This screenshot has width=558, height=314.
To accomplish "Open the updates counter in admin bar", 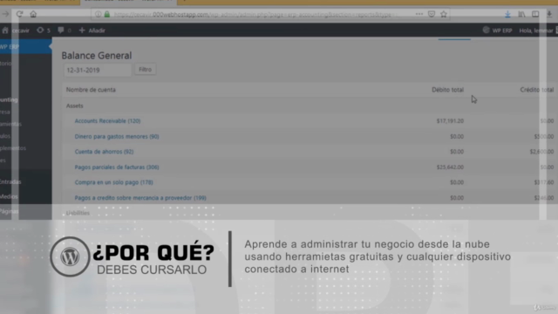I will click(44, 31).
